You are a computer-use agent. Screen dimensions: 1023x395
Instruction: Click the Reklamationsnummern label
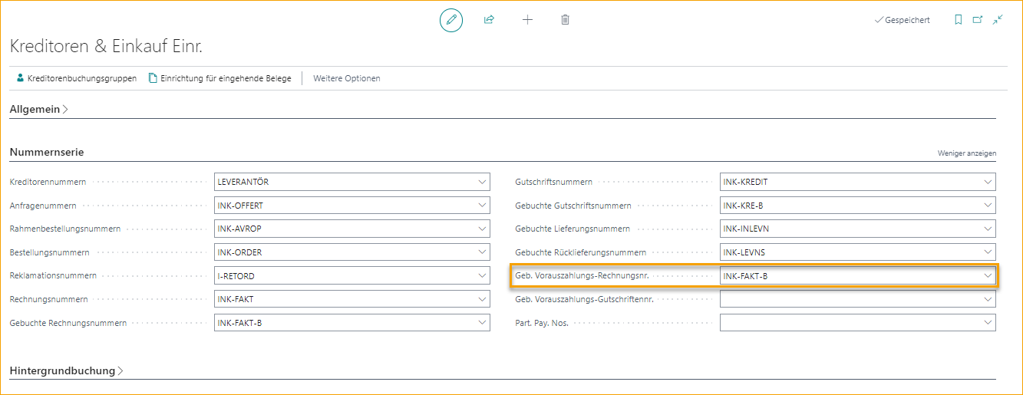(x=53, y=276)
